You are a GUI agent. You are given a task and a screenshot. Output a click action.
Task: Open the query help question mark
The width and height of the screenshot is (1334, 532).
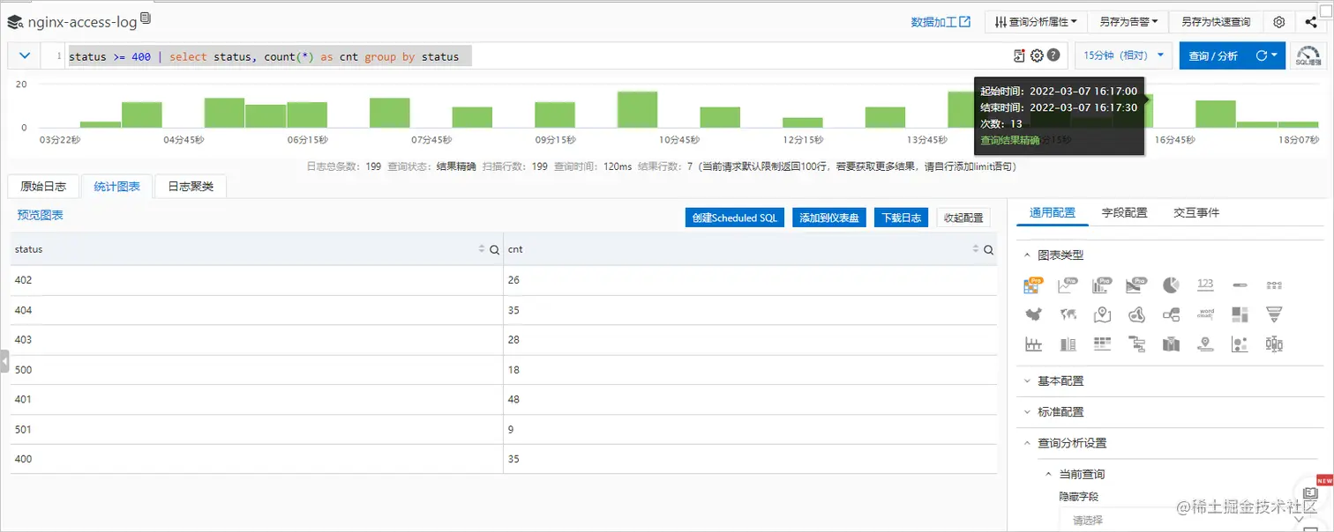[1053, 55]
